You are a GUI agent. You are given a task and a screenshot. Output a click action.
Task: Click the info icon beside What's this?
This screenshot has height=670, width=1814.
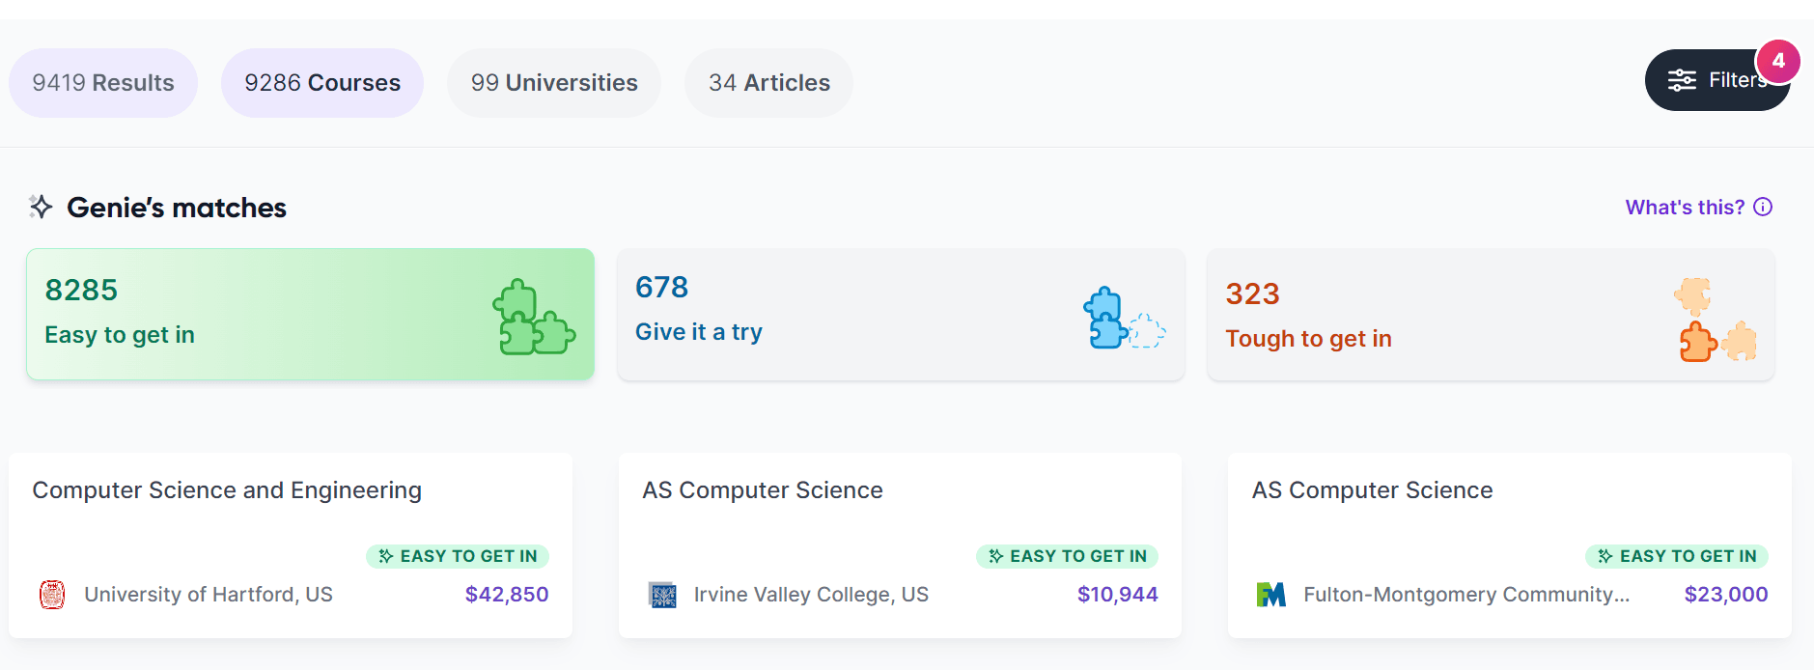point(1763,207)
